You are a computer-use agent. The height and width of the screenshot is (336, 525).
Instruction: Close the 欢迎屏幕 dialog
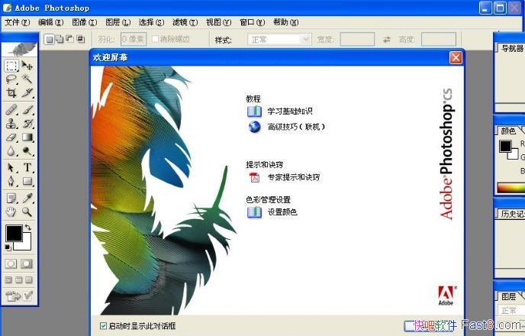point(456,57)
